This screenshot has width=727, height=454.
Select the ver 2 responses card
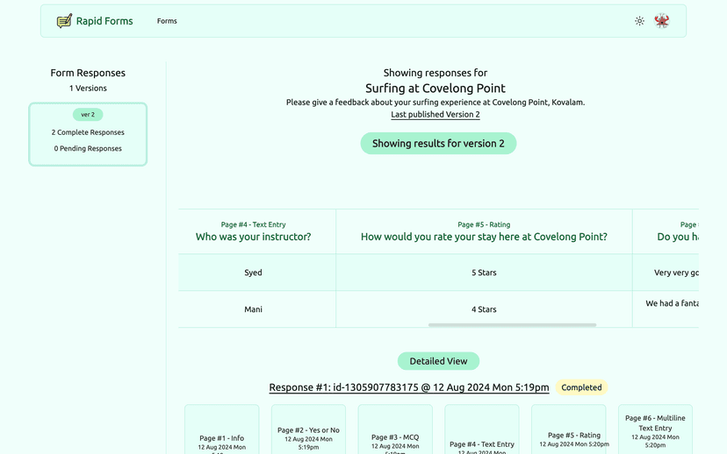pos(88,134)
